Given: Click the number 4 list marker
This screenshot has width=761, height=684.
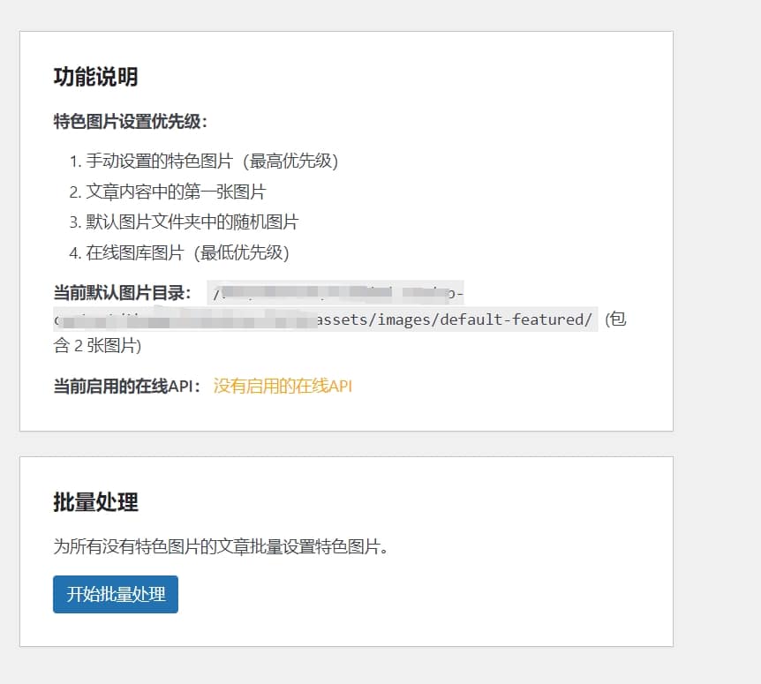Looking at the screenshot, I should point(74,252).
